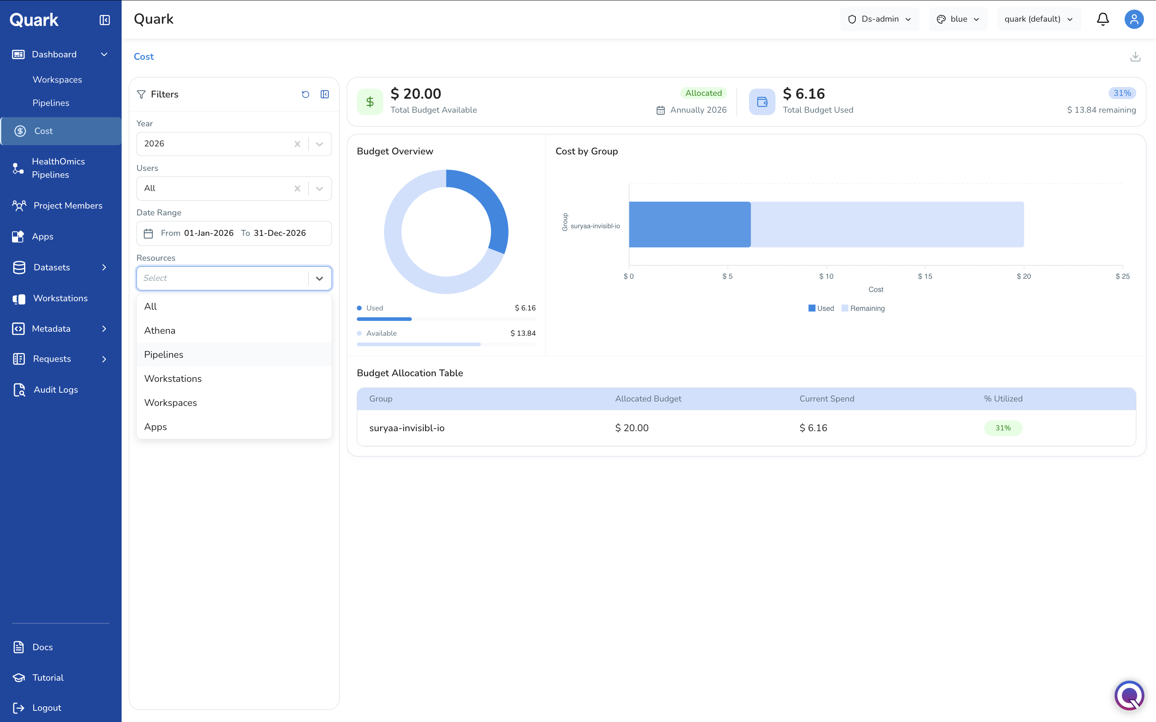Click the HealthOmics Pipelines icon
Viewport: 1156px width, 722px height.
tap(18, 168)
